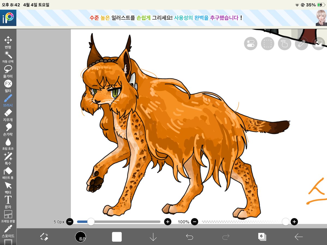Screen dimensions: 327x245
Task: Select the Lasso (올가미) tool
Action: coord(8,72)
